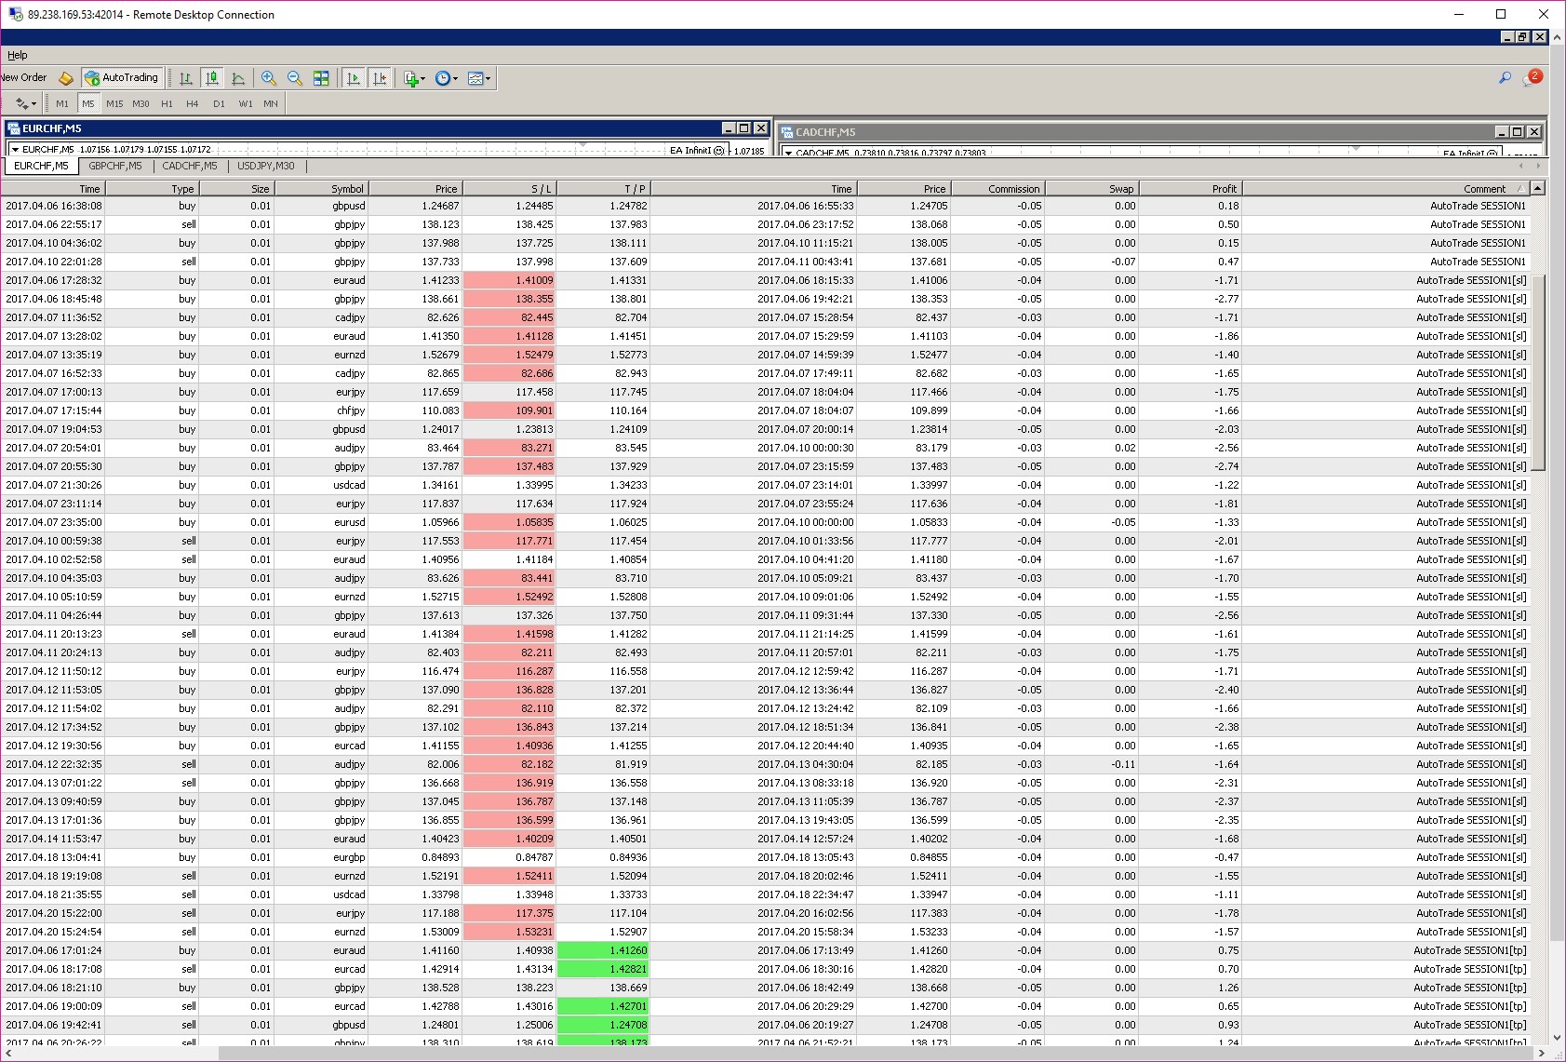Open the line studies dropdown
This screenshot has width=1566, height=1062.
tap(25, 103)
